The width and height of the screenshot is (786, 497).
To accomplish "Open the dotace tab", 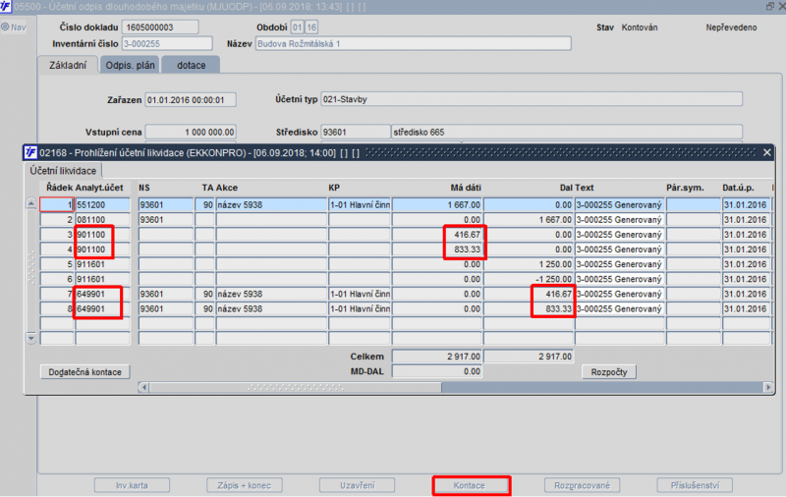I will point(191,65).
